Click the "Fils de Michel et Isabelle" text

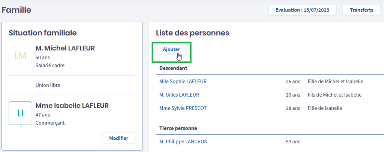click(x=334, y=95)
